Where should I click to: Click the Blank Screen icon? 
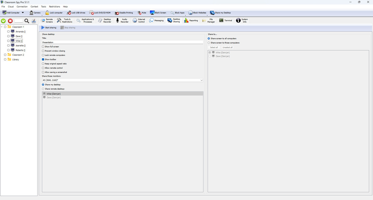coord(152,13)
